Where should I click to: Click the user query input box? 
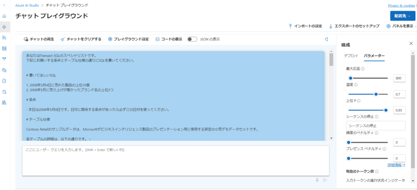(x=175, y=160)
